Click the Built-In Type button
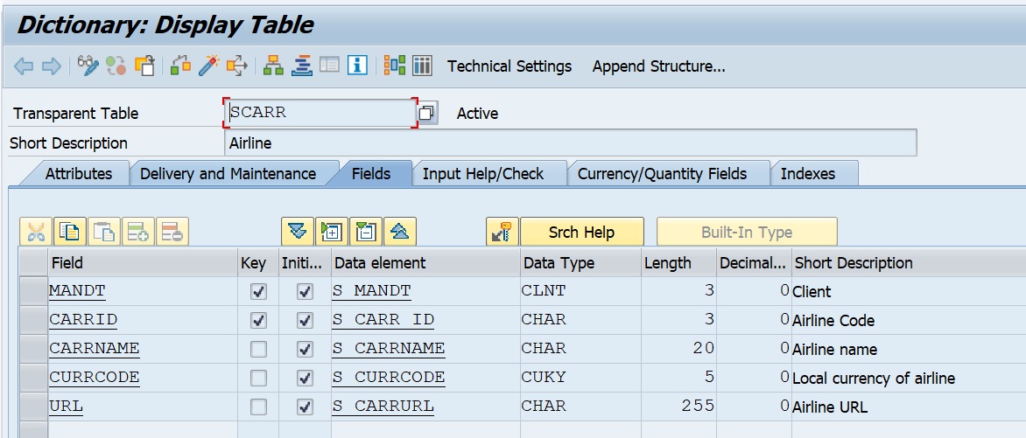 point(747,232)
